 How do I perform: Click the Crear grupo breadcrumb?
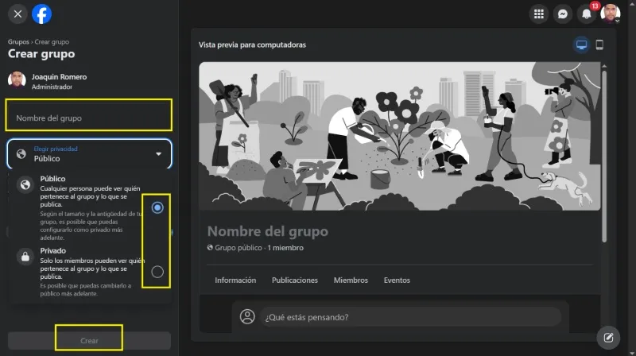click(x=52, y=42)
